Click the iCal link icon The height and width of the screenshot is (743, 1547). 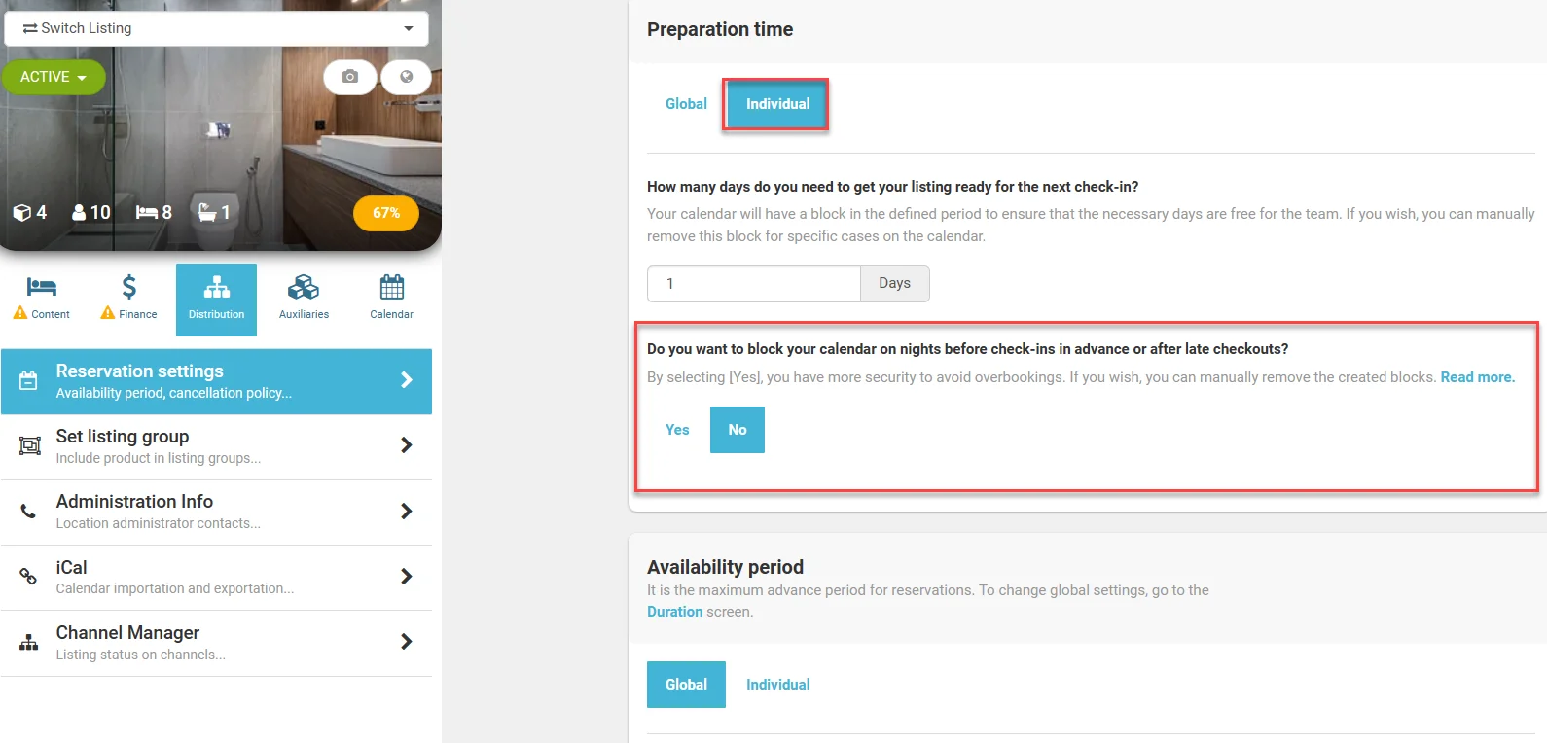[29, 577]
